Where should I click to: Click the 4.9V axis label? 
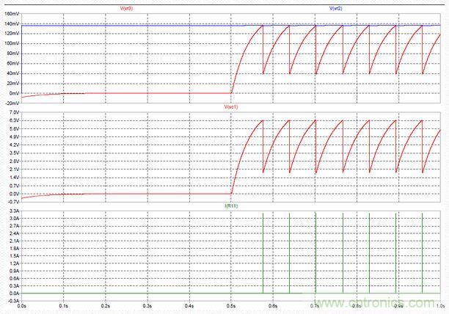(13, 136)
